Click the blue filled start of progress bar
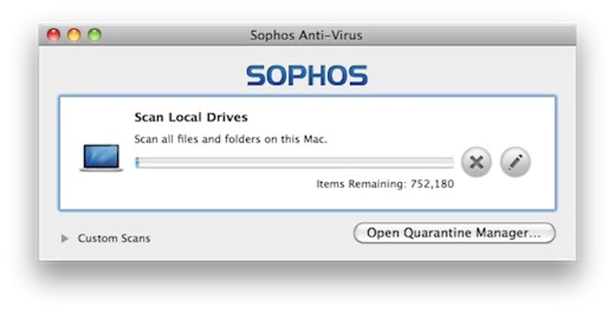The width and height of the screenshot is (615, 314). point(137,162)
